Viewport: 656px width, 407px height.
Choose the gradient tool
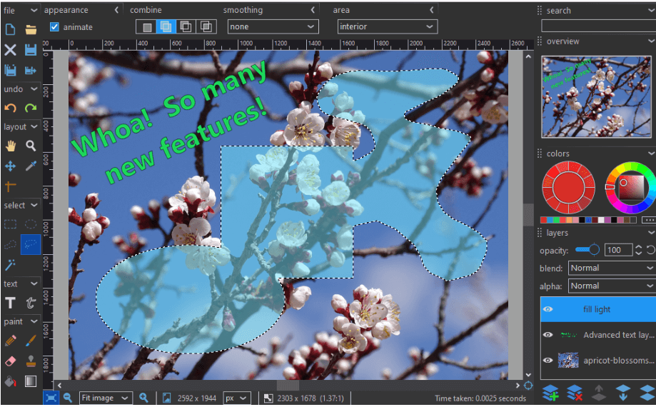(x=31, y=381)
